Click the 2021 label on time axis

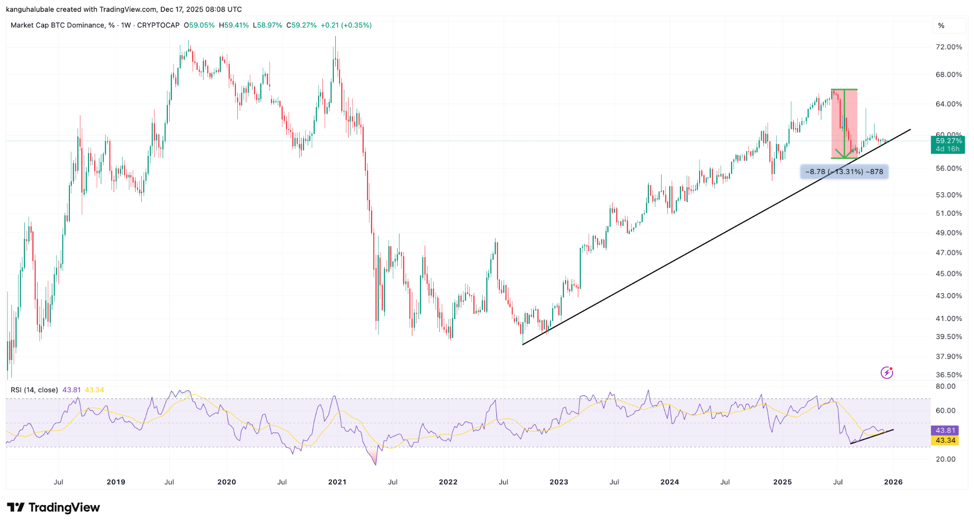337,482
